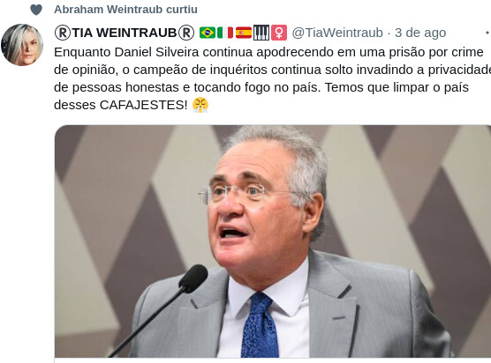Open the tweet via "3 de ago" timestamp
491x363 pixels.
coord(420,33)
